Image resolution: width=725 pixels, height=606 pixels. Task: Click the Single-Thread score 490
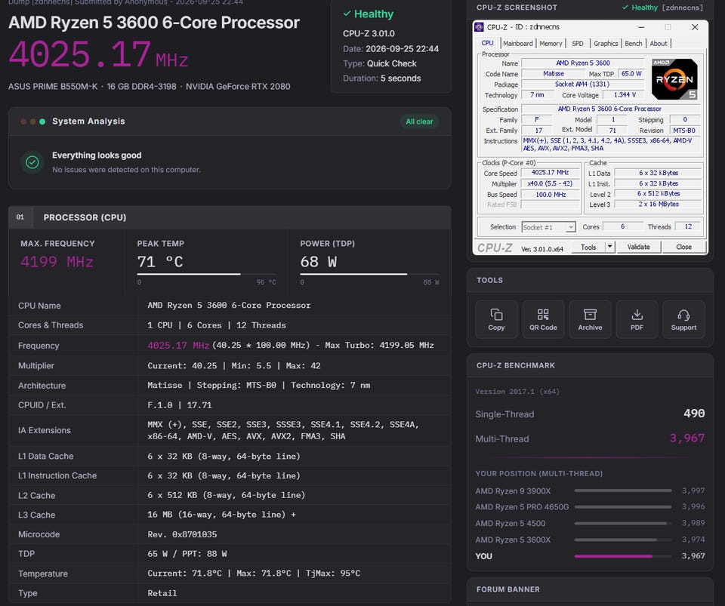[x=694, y=414]
